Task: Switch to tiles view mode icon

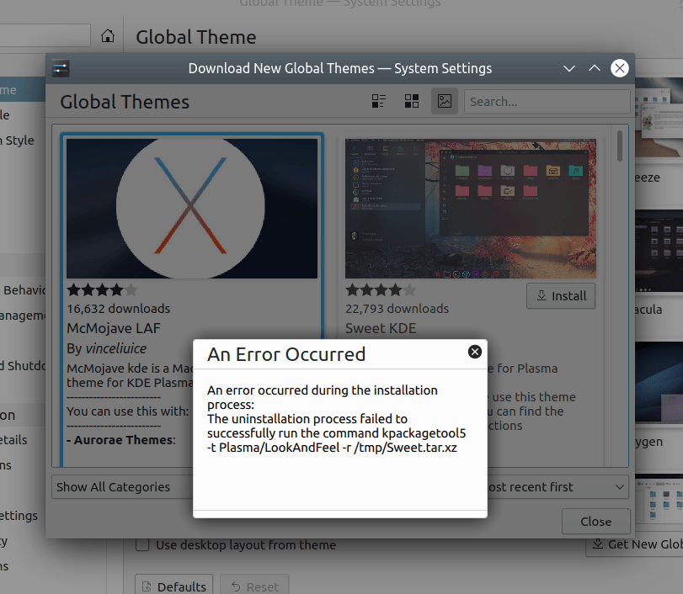Action: (x=379, y=102)
